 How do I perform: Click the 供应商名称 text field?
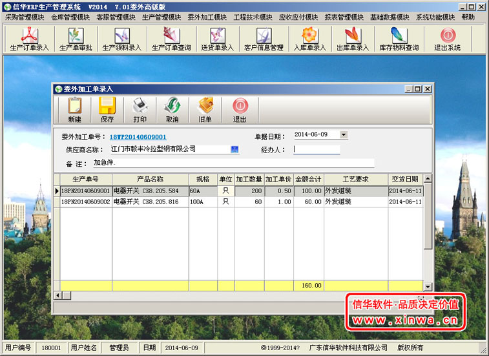click(171, 149)
